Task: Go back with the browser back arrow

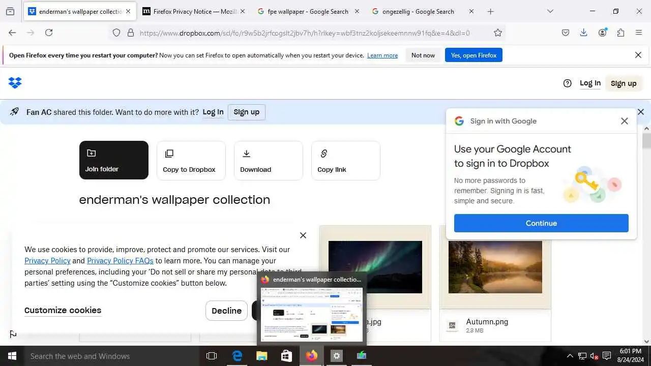Action: (x=12, y=33)
